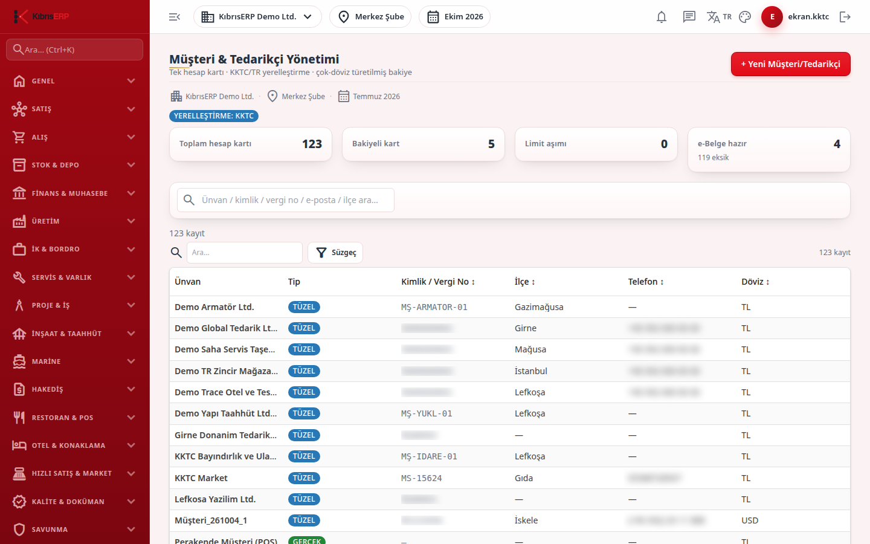870x544 pixels.
Task: Sort table by İlçe column
Action: coord(525,282)
